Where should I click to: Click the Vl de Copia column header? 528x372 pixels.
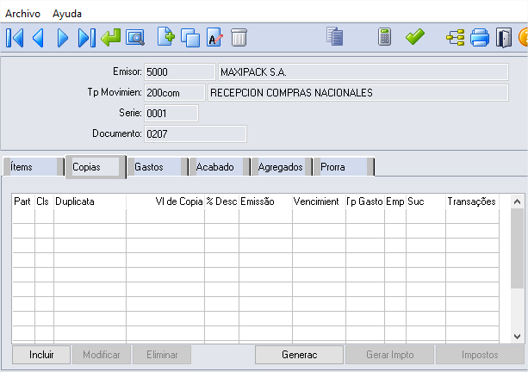click(x=165, y=201)
